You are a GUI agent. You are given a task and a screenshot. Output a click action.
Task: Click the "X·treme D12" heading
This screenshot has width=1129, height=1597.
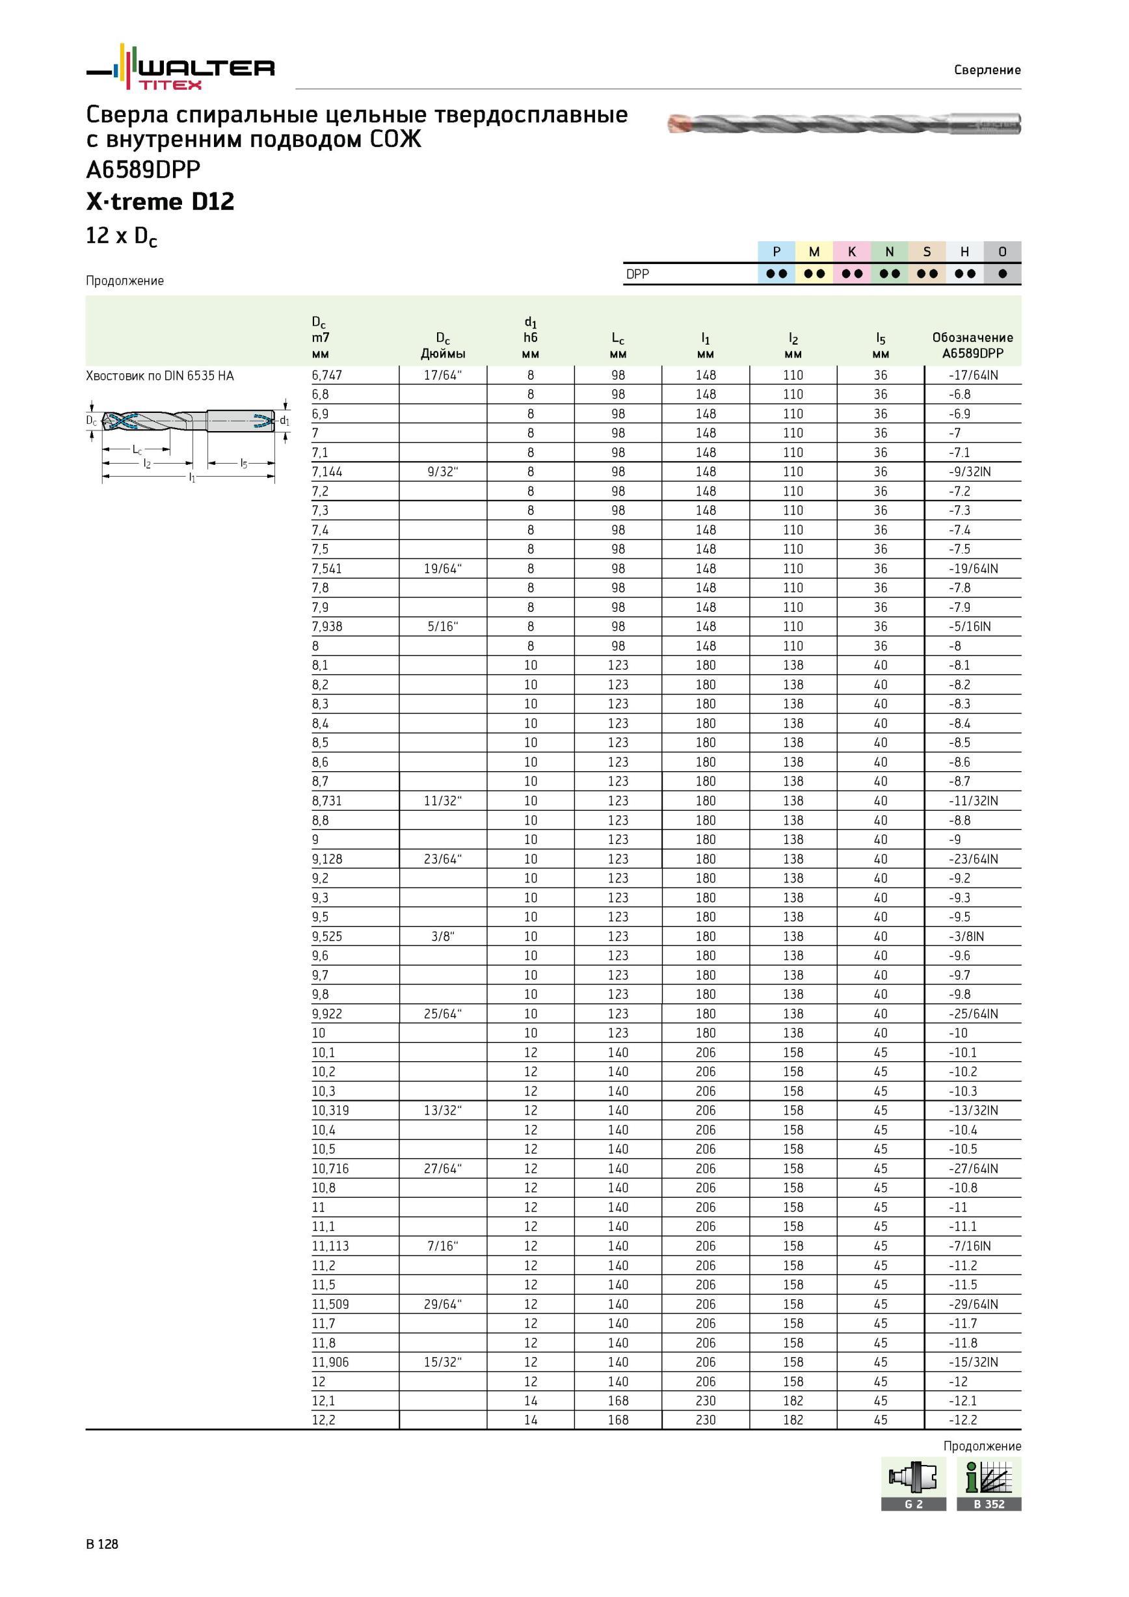click(x=160, y=202)
